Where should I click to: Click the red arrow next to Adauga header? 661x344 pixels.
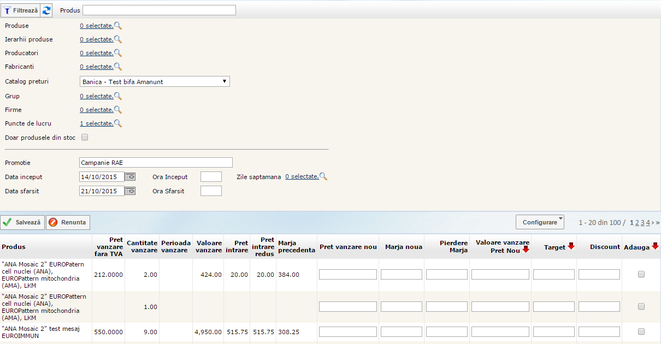pyautogui.click(x=655, y=246)
